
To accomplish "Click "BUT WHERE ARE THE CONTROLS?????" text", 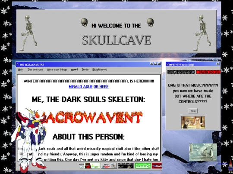I will [193, 99].
